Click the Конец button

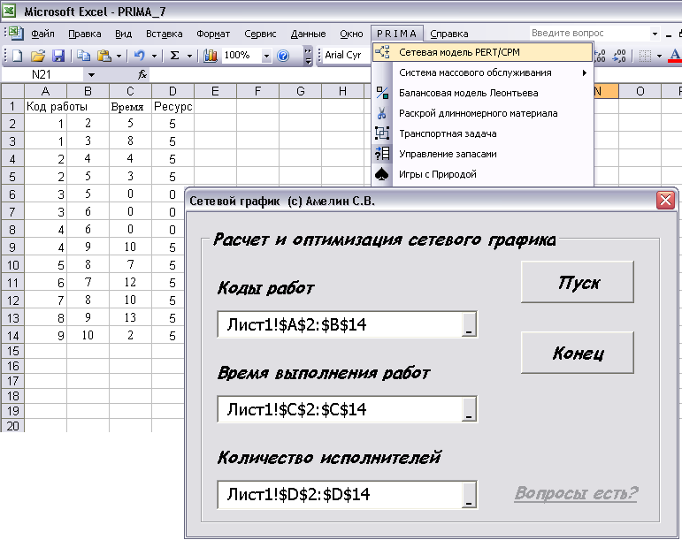577,353
